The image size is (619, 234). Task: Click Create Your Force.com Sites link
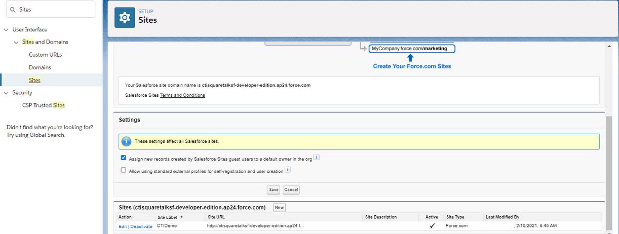412,66
